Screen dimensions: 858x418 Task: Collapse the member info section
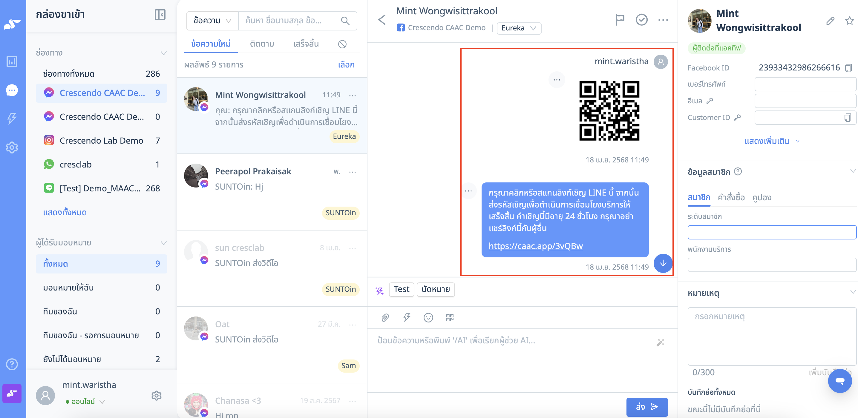(852, 171)
